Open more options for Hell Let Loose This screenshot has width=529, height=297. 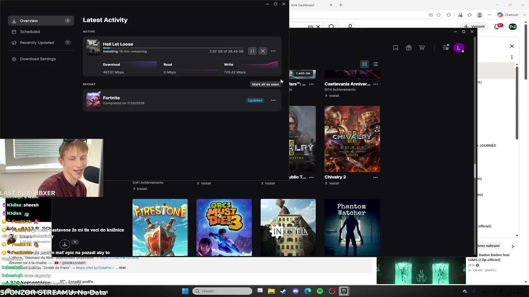pos(273,51)
